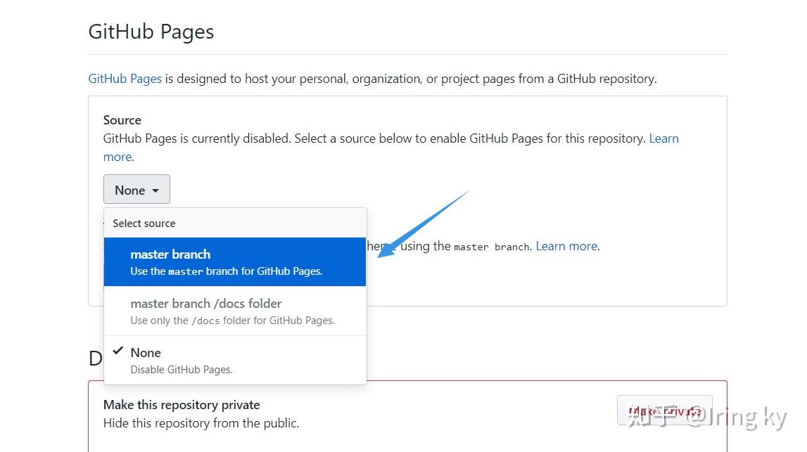This screenshot has width=807, height=452.
Task: Select the master branch option
Action: pos(170,254)
